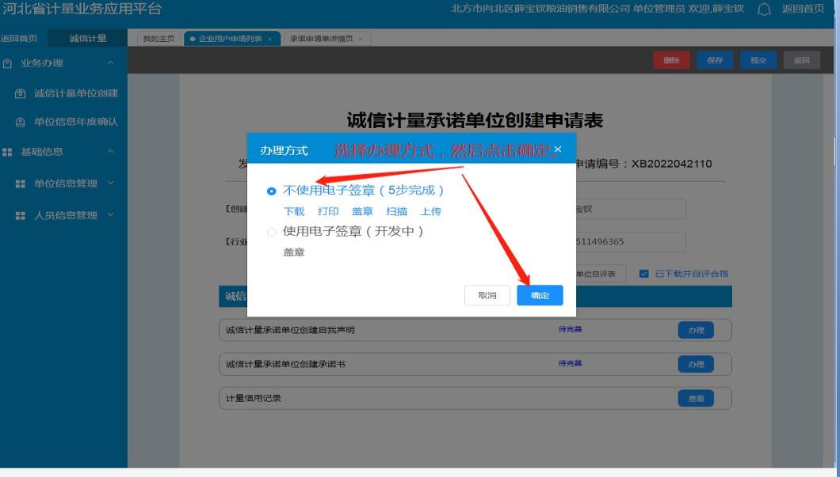Select 使用电子签章（开发中） radio option

point(272,232)
